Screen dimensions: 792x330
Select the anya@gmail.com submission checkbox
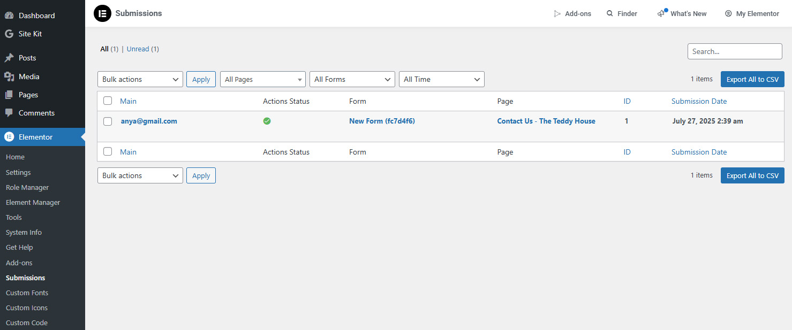[x=108, y=121]
